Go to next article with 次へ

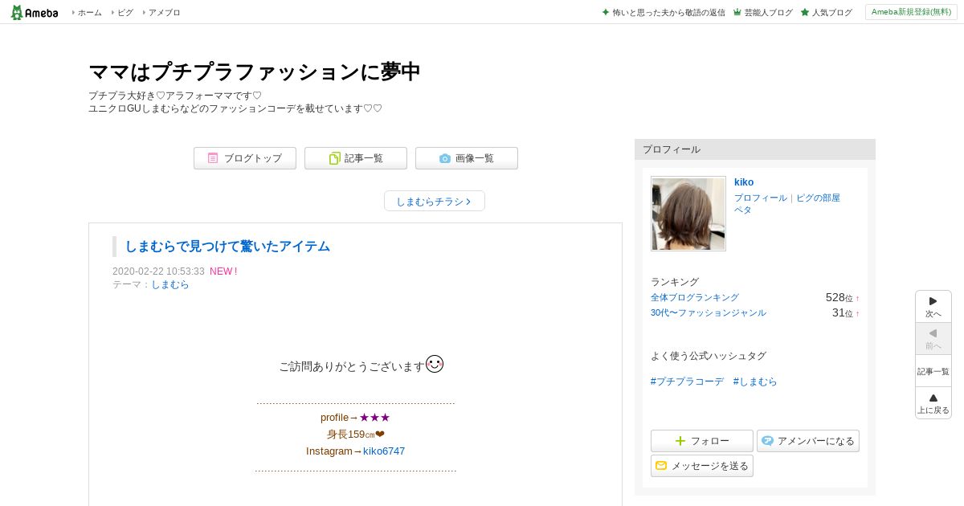tap(933, 307)
